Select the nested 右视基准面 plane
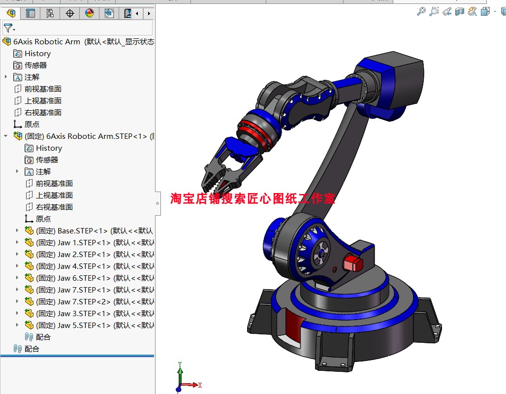This screenshot has height=394, width=506. [x=49, y=207]
